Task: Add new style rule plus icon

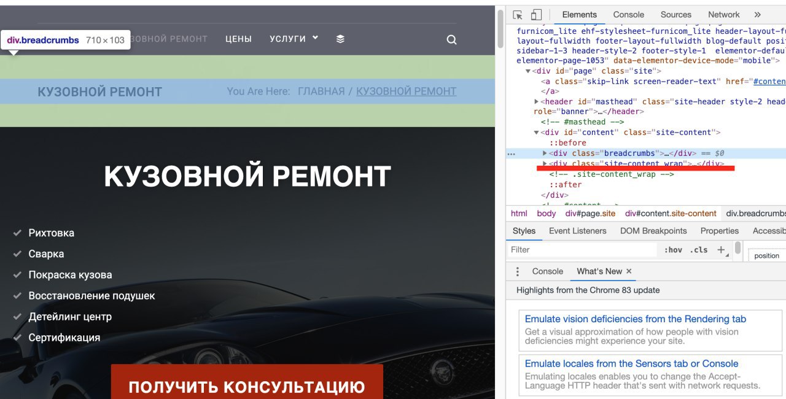Action: point(721,250)
